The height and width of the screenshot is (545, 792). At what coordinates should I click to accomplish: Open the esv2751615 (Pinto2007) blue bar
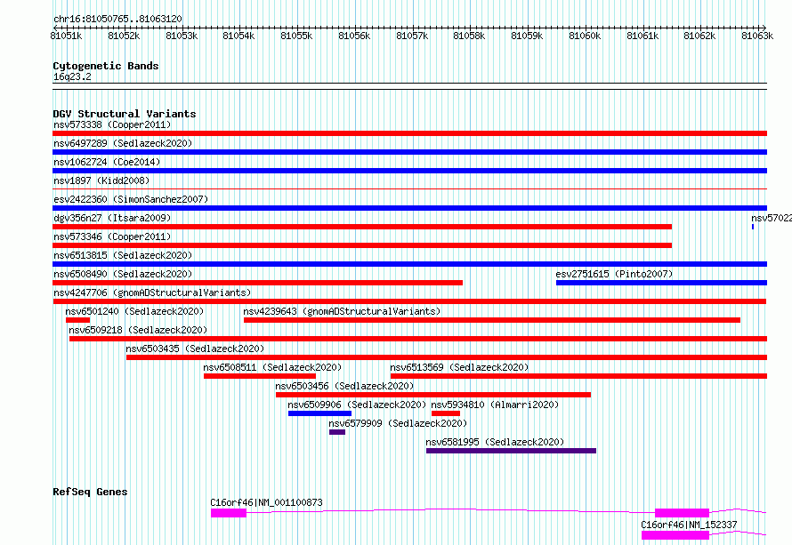(x=662, y=283)
